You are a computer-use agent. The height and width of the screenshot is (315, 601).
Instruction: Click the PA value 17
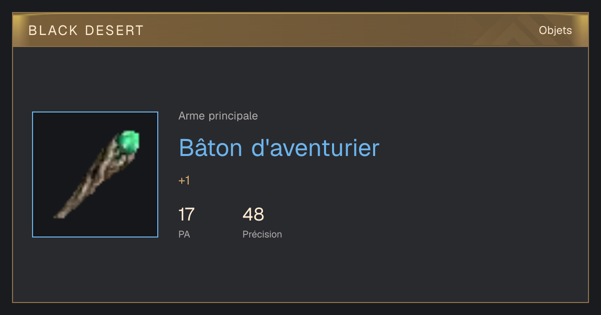coord(186,214)
